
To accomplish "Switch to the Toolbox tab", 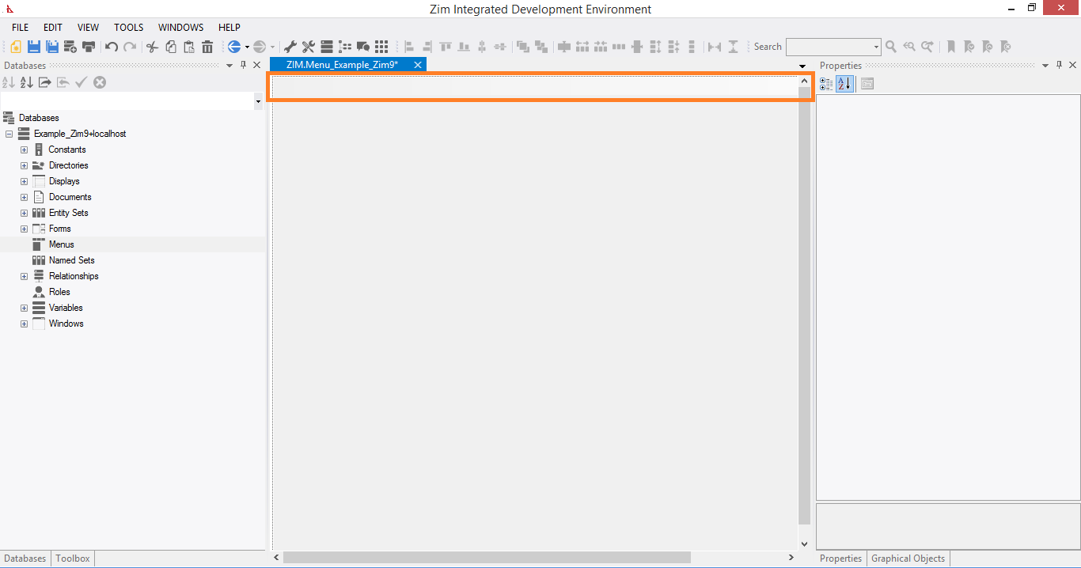I will pyautogui.click(x=73, y=559).
